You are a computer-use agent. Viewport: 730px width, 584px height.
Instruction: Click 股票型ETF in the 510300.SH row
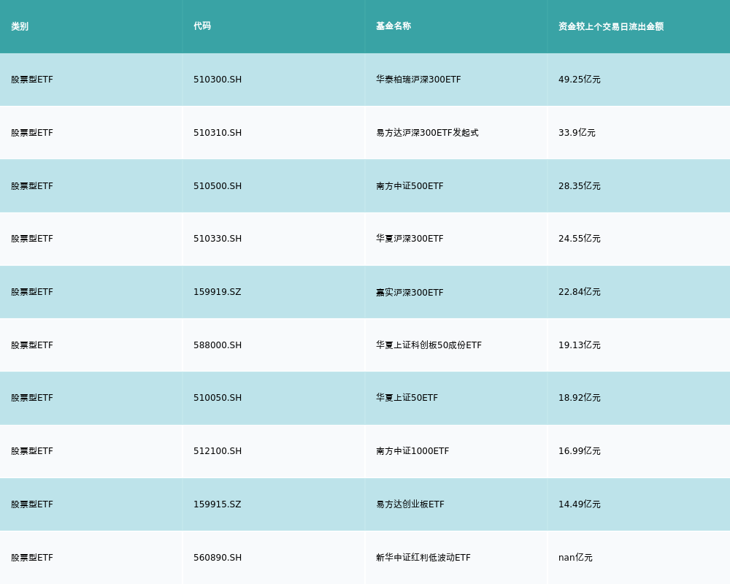tap(32, 80)
